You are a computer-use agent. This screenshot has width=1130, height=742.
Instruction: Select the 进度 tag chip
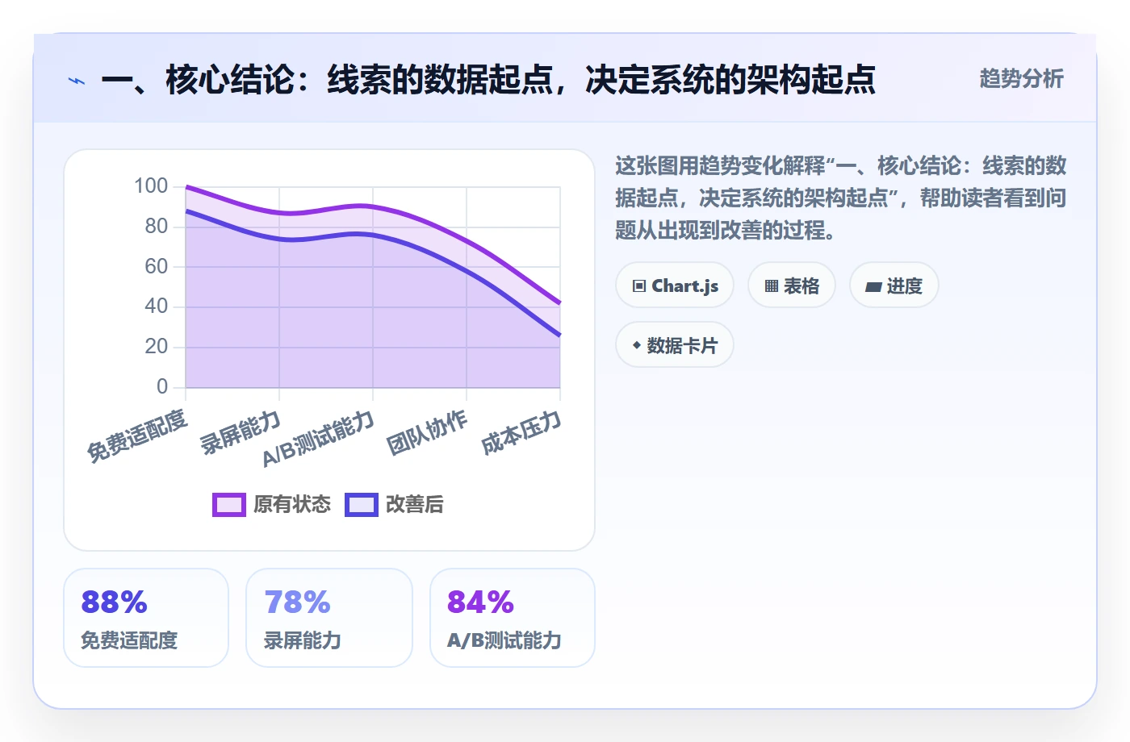(x=894, y=286)
